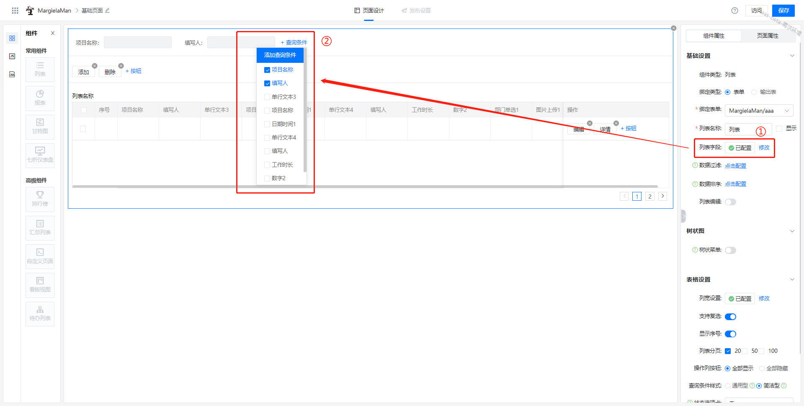Remove the 详情 action button via its X icon
The width and height of the screenshot is (804, 406).
pos(616,123)
